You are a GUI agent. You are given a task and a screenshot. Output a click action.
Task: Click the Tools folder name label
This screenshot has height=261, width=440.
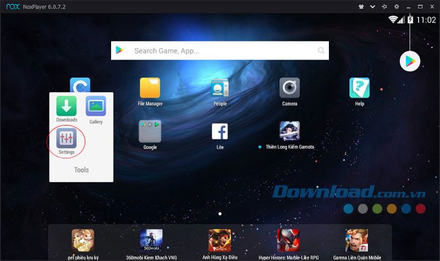click(81, 170)
